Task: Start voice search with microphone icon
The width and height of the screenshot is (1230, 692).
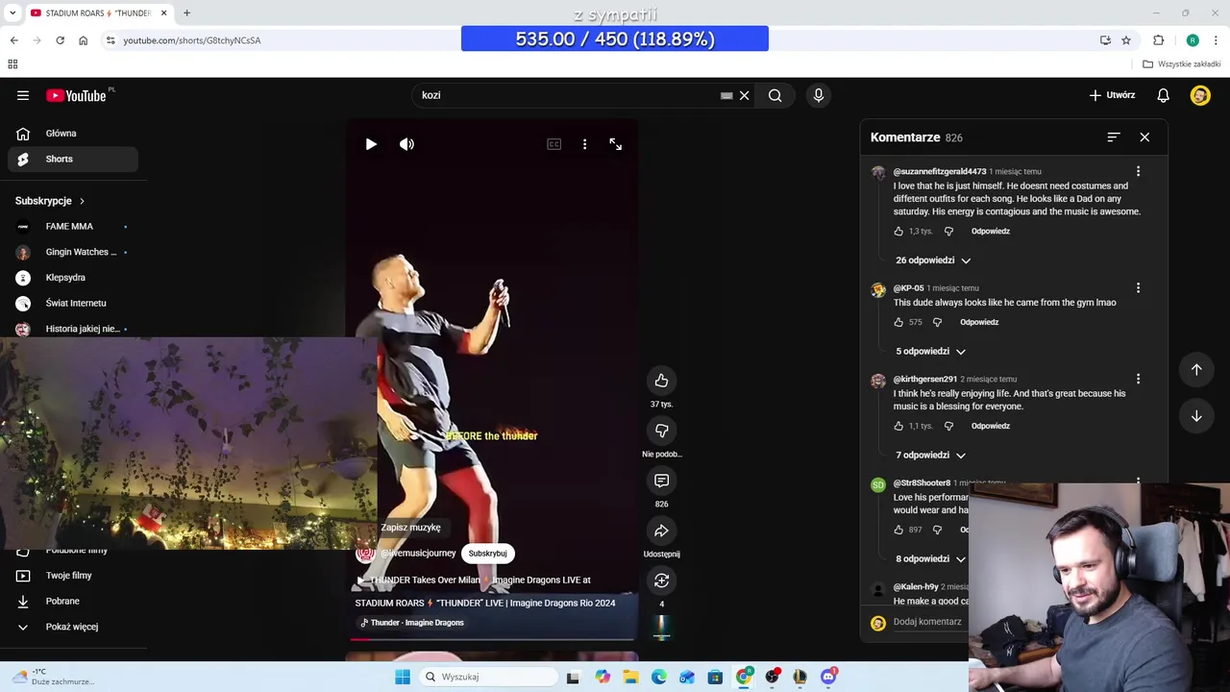Action: click(819, 95)
